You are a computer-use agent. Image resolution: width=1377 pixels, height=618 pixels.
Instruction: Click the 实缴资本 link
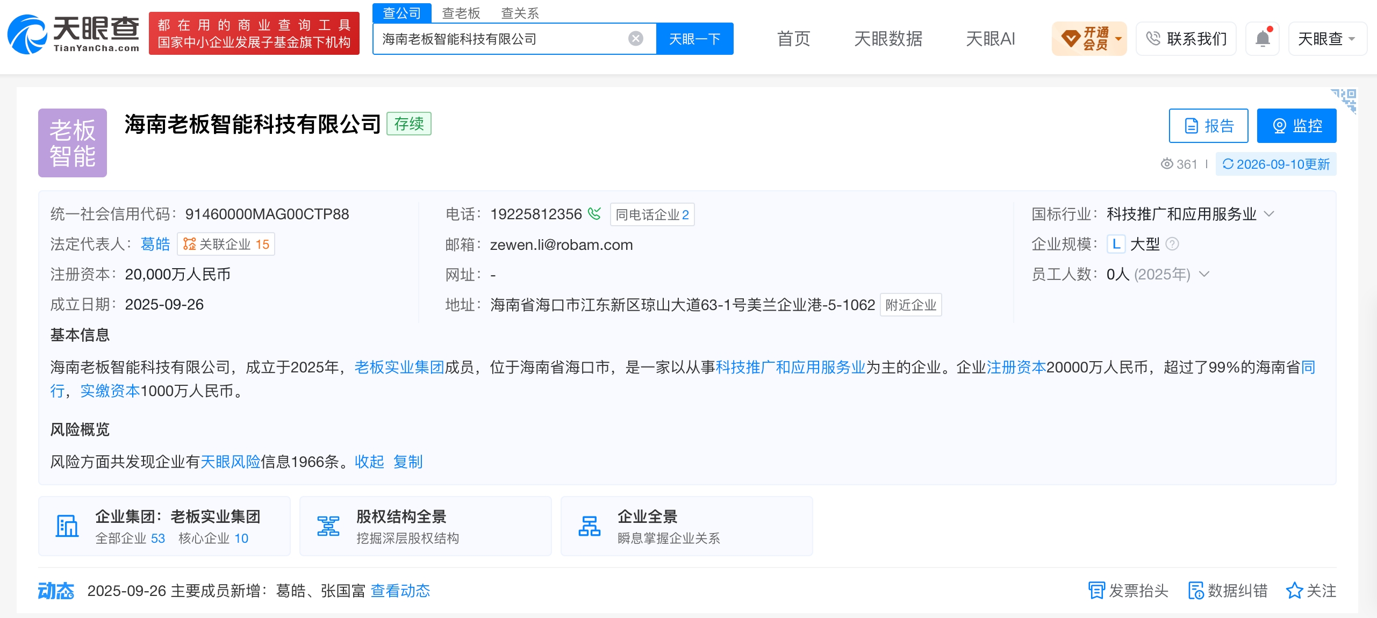point(110,391)
